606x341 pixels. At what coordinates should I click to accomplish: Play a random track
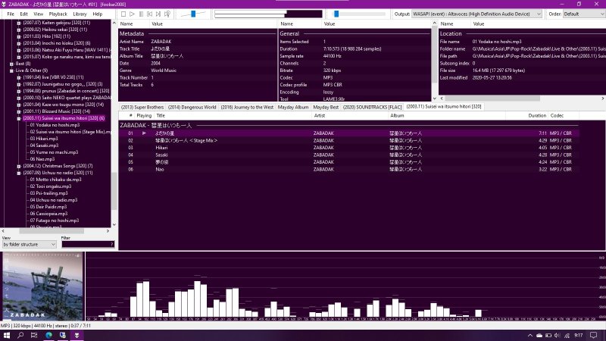click(167, 14)
